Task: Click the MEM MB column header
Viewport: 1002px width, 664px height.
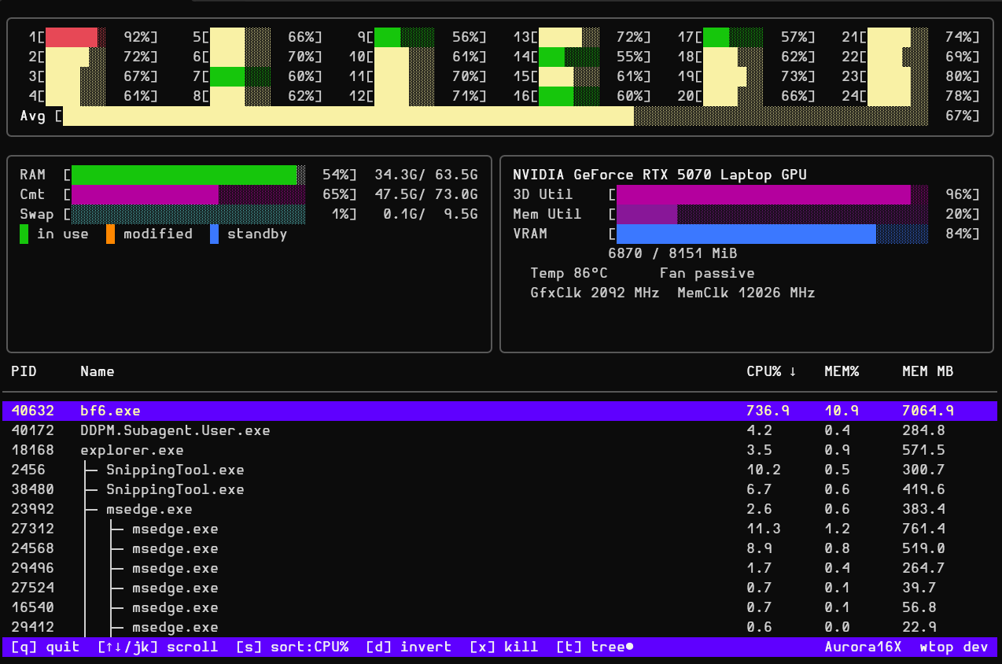Action: [928, 371]
